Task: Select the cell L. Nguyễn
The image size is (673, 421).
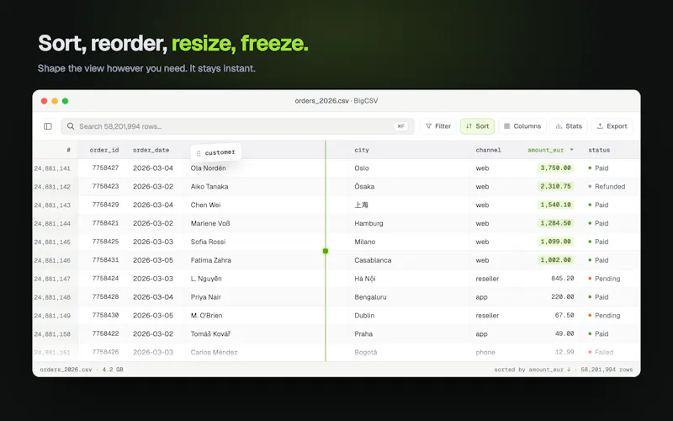Action: (206, 279)
